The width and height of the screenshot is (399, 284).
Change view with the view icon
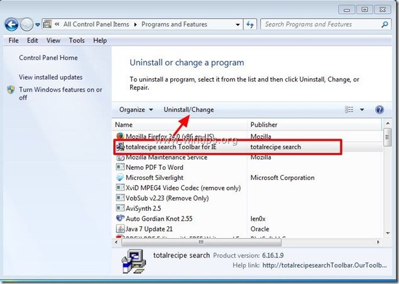tap(349, 110)
